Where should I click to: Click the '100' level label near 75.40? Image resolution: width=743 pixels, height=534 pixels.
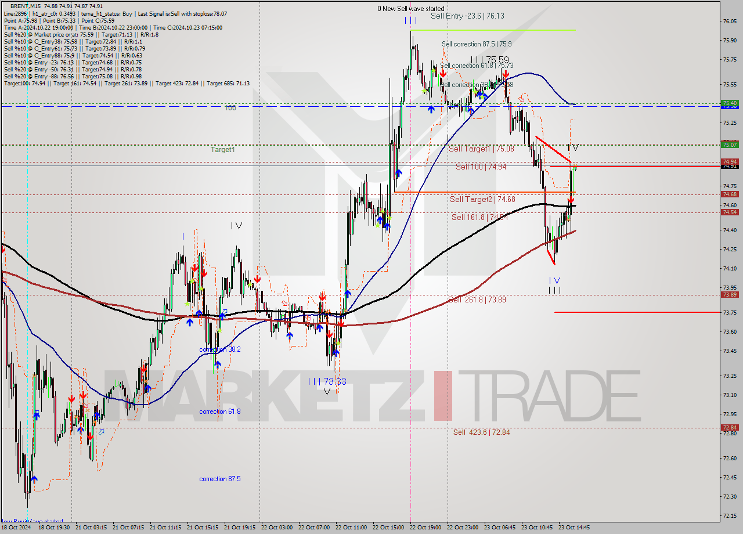tap(230, 108)
